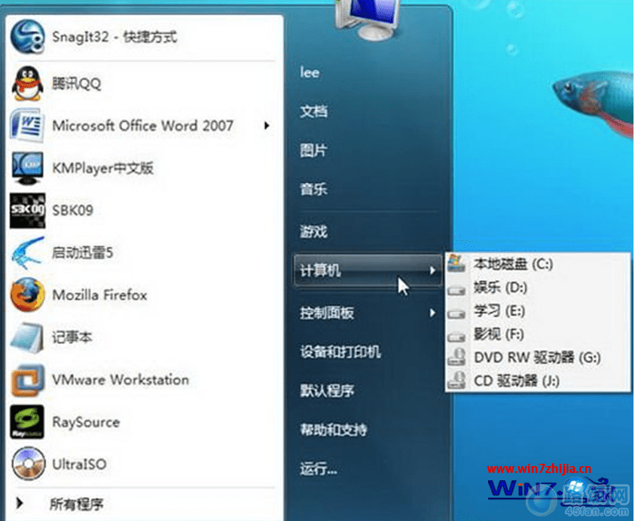Open the Notepad (记事本) icon

(27, 337)
